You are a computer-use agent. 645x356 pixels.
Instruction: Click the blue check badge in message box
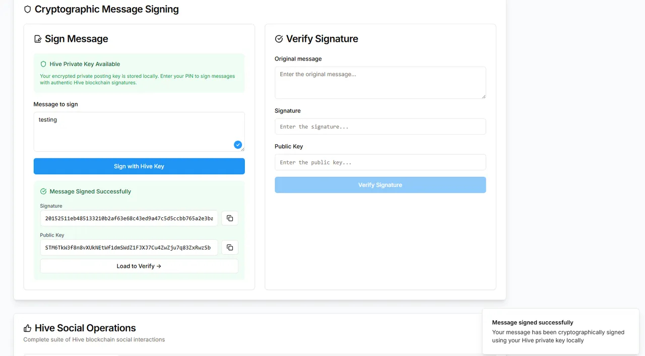pyautogui.click(x=238, y=145)
